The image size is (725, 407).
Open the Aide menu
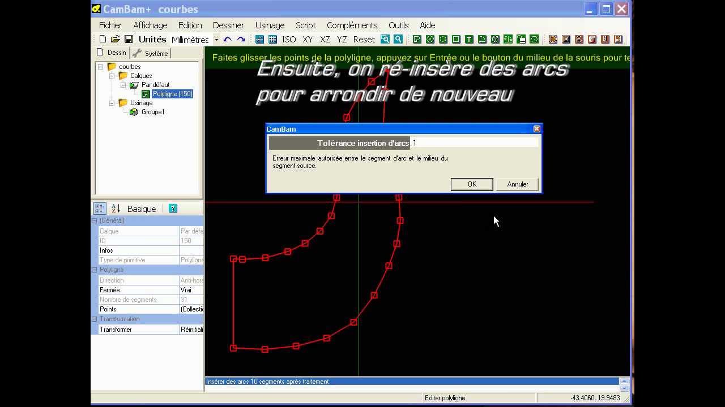point(428,25)
